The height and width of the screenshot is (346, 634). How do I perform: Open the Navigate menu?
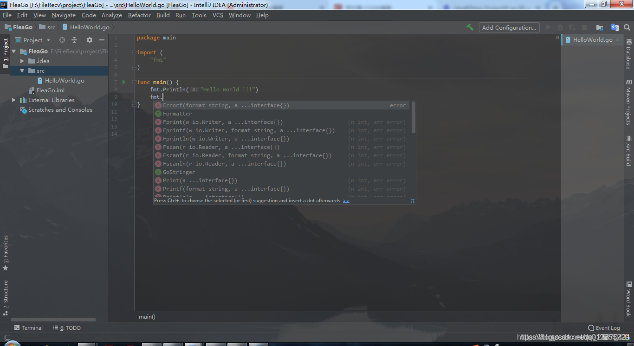click(64, 15)
